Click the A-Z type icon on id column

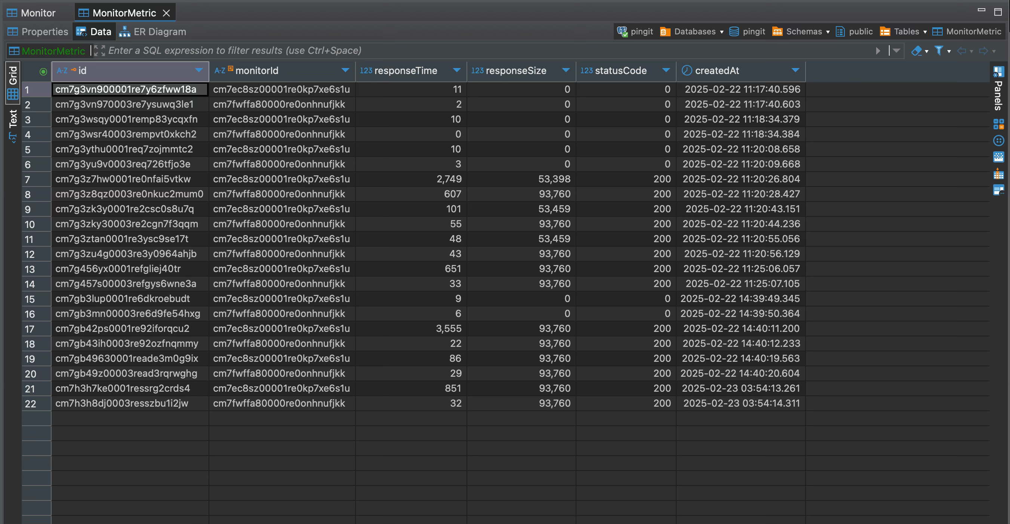[x=62, y=71]
